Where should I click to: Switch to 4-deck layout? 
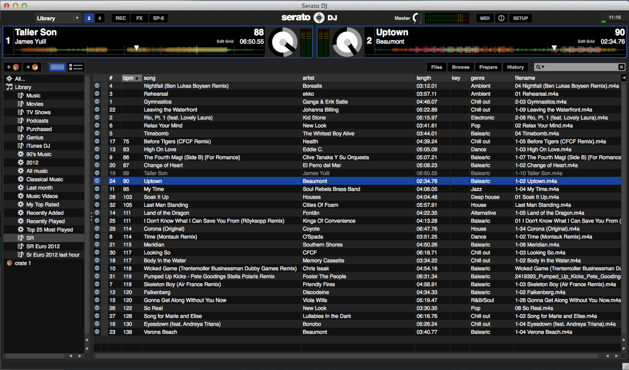coord(100,18)
